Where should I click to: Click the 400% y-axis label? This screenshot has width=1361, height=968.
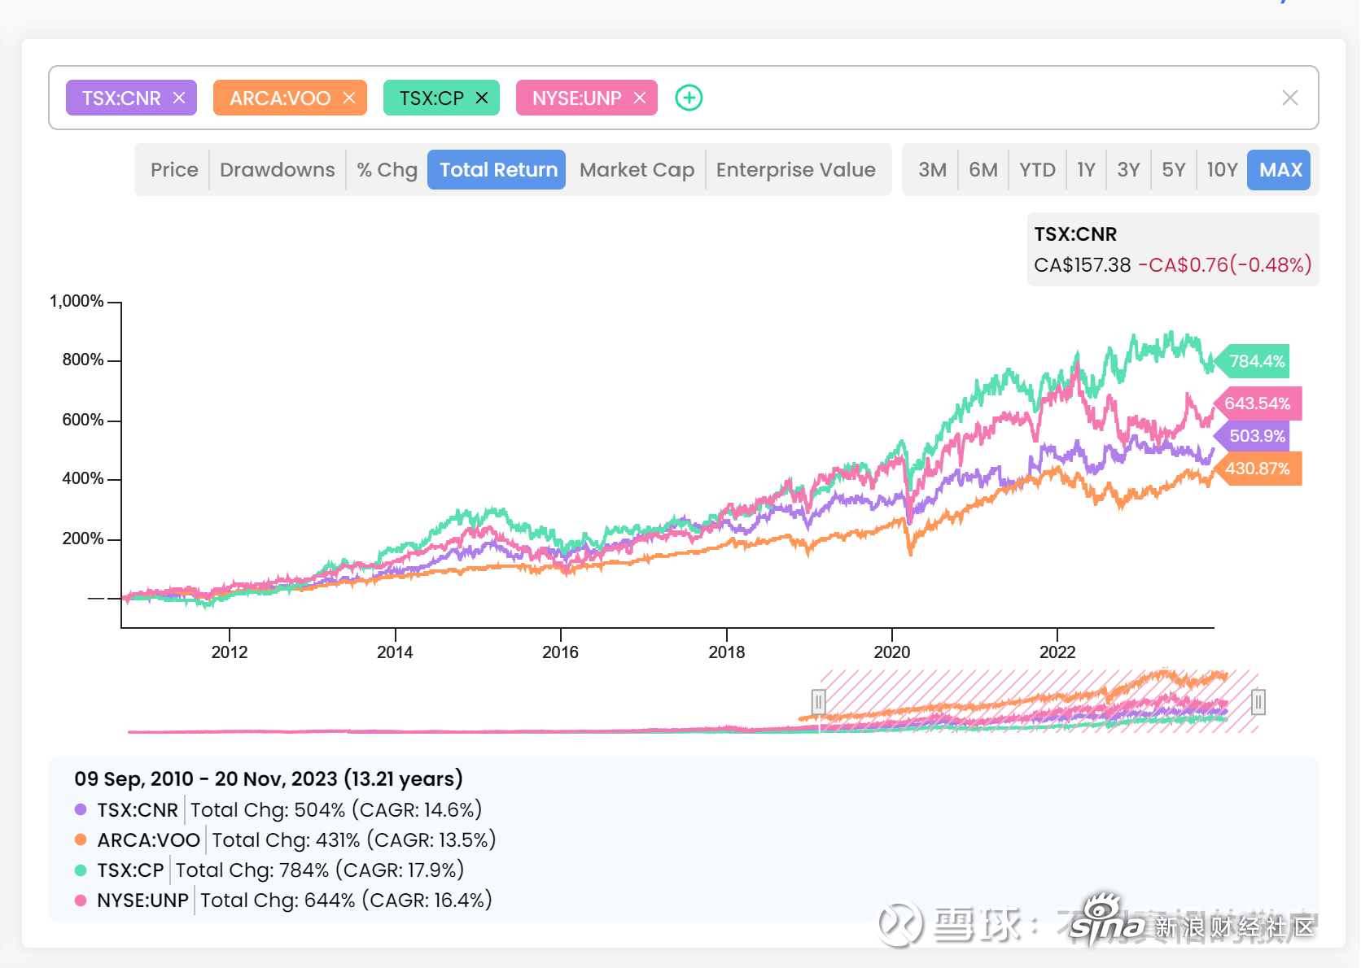coord(83,478)
